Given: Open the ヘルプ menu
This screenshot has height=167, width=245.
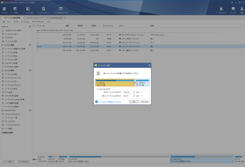Looking at the screenshot, I should (48, 22).
